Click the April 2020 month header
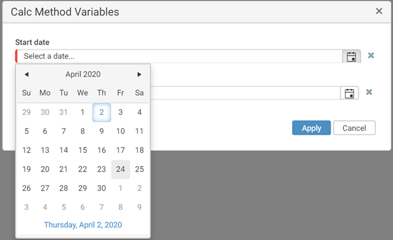This screenshot has height=240, width=393. point(83,74)
